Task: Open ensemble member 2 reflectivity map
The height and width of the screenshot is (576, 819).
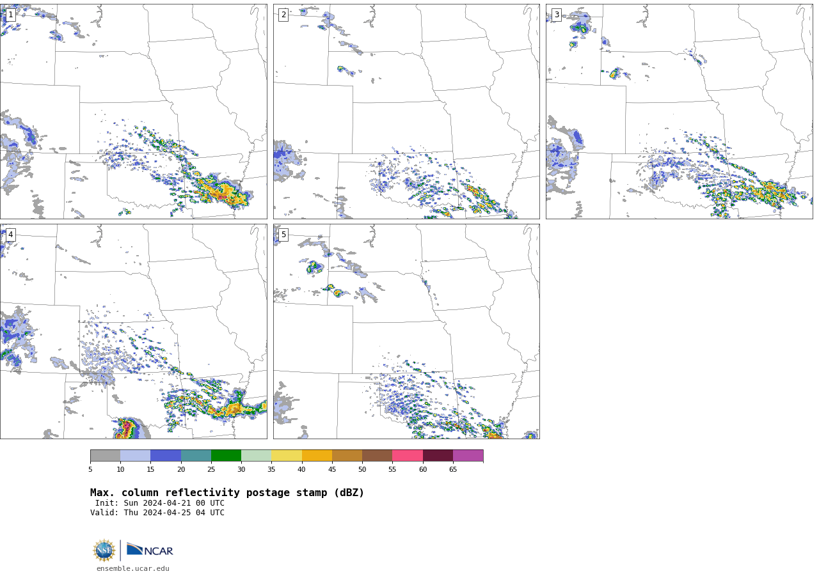Action: point(406,111)
